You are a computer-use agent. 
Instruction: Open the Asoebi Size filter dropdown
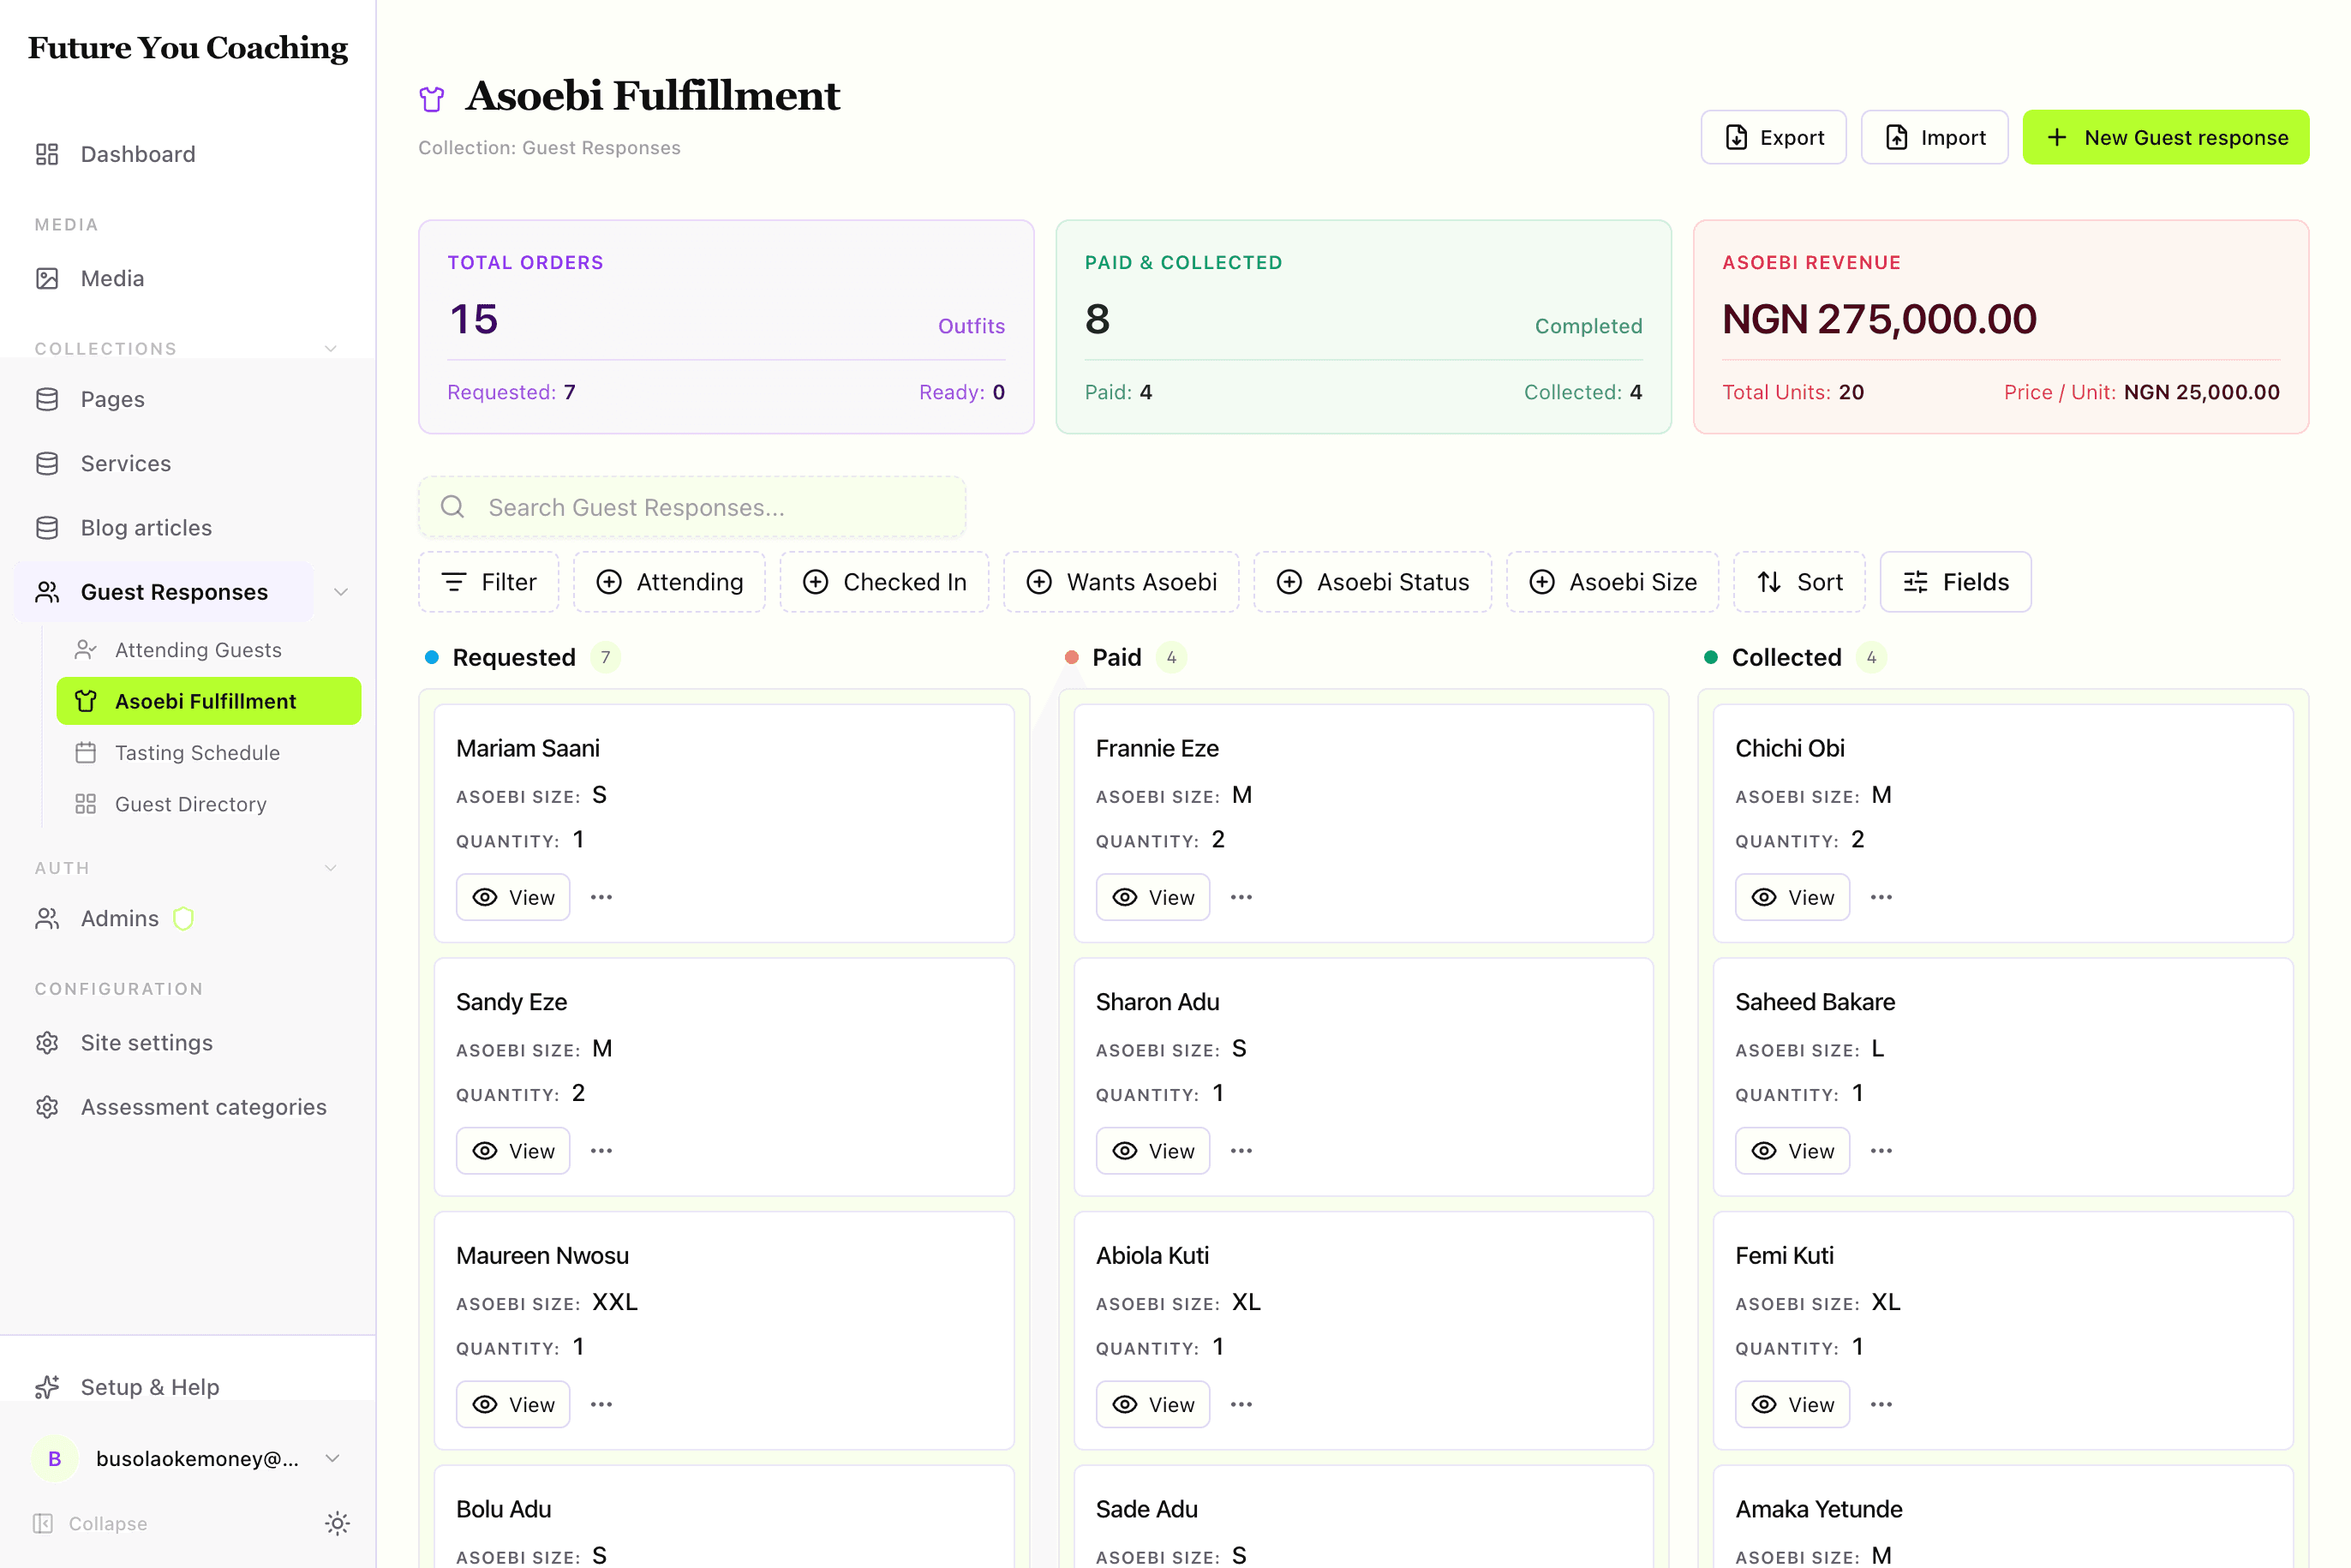1613,582
